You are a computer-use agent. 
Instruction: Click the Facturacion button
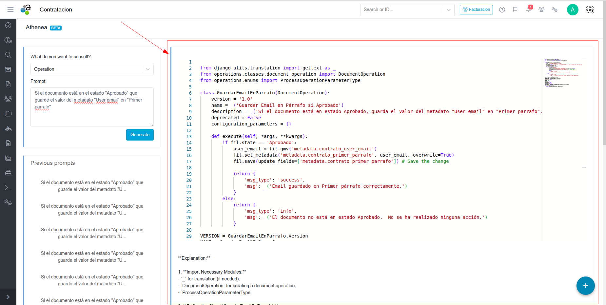pyautogui.click(x=476, y=10)
